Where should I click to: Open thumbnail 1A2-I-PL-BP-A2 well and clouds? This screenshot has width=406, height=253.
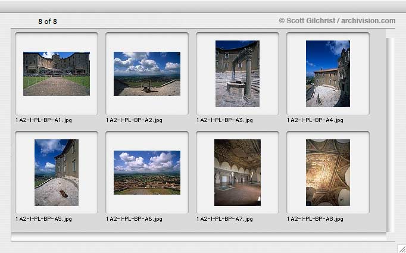pos(147,74)
